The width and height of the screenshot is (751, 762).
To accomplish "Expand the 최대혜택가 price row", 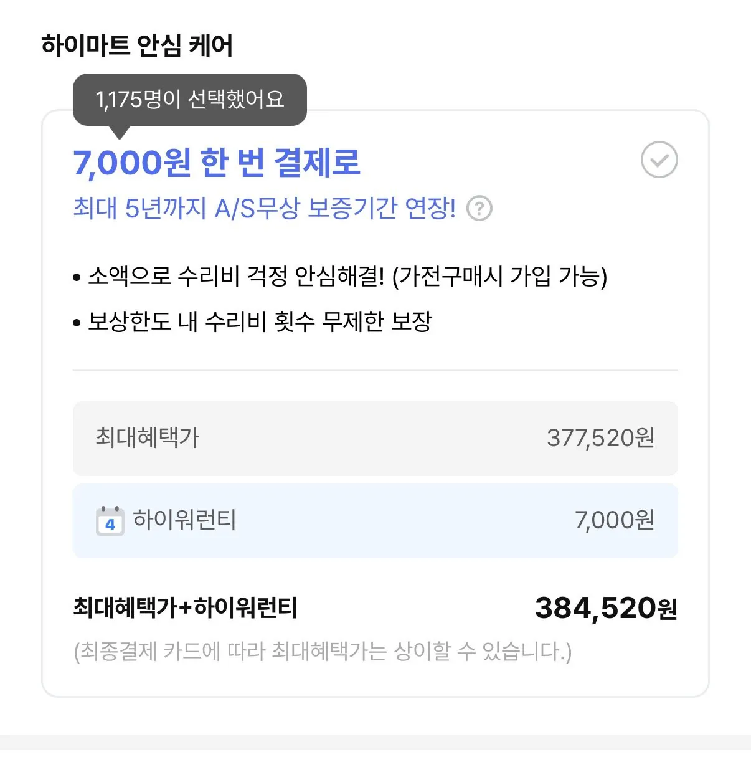I will pos(375,438).
